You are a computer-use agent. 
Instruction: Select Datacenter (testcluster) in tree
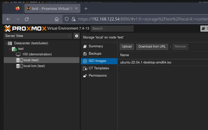[x=31, y=43]
